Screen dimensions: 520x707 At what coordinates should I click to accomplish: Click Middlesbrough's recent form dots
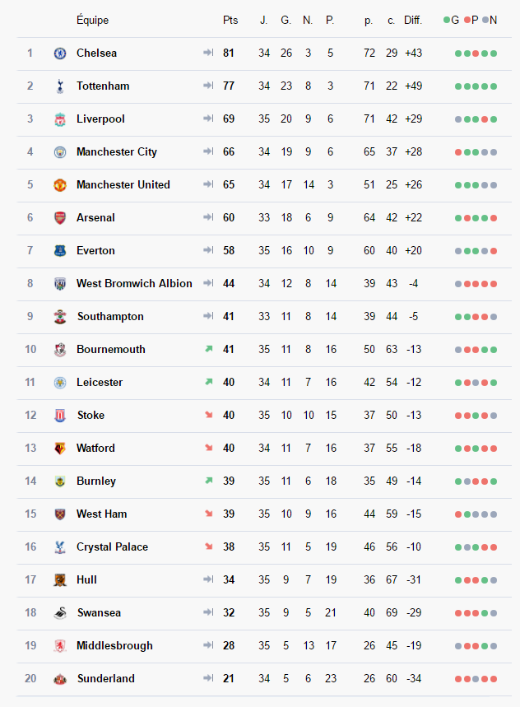click(476, 646)
